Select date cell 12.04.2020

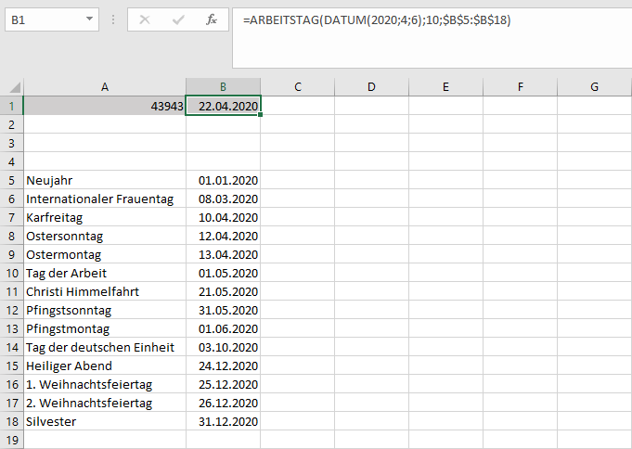click(223, 236)
